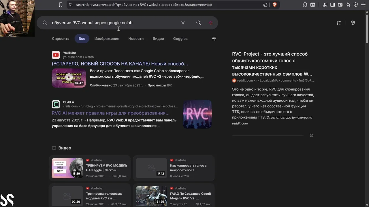The width and height of the screenshot is (369, 207).
Task: Click the tab search icon in toolbar
Action: pos(313,5)
